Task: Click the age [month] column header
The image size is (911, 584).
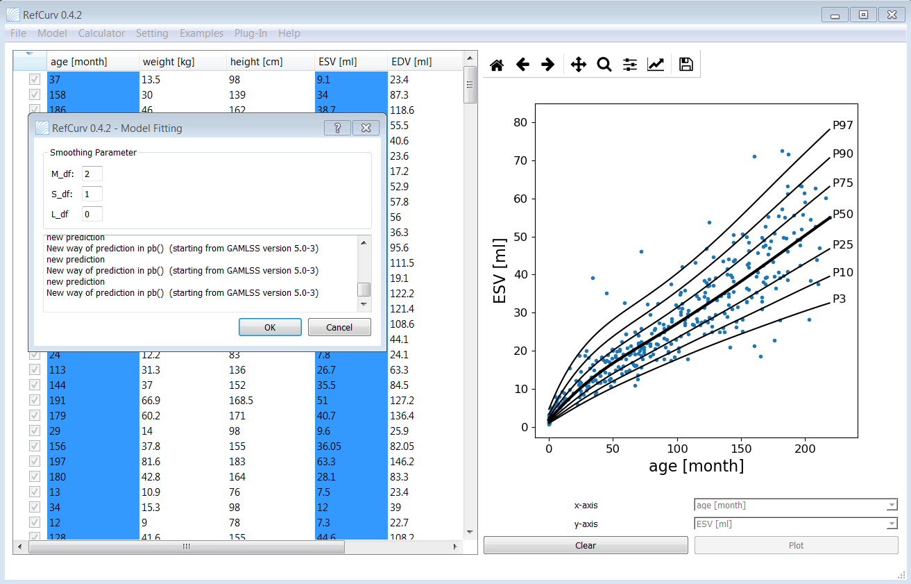Action: (93, 61)
